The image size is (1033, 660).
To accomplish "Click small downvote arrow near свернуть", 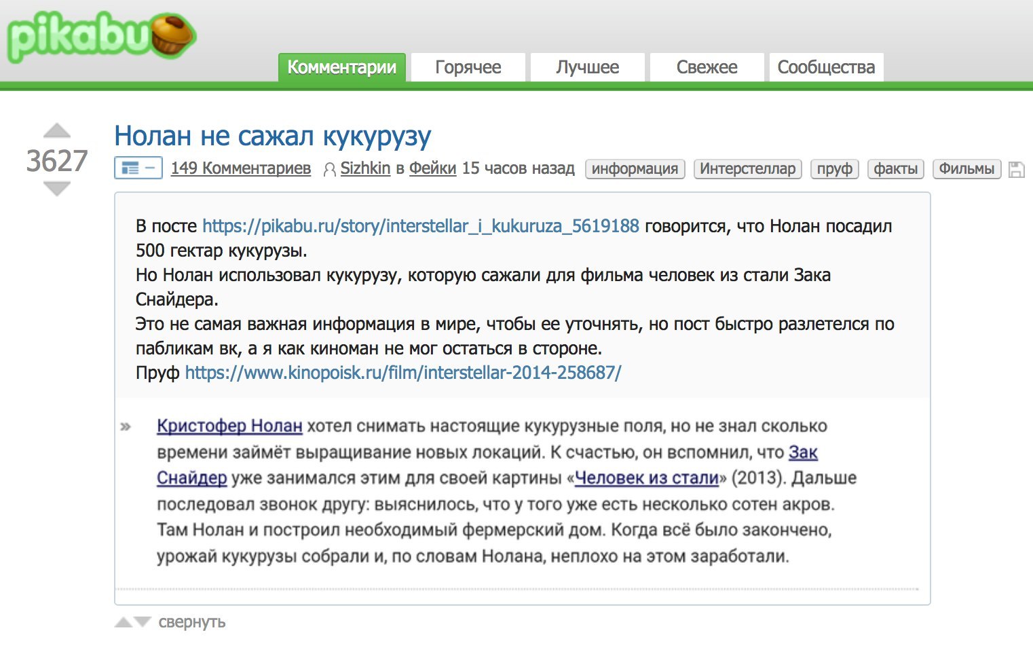I will 143,622.
